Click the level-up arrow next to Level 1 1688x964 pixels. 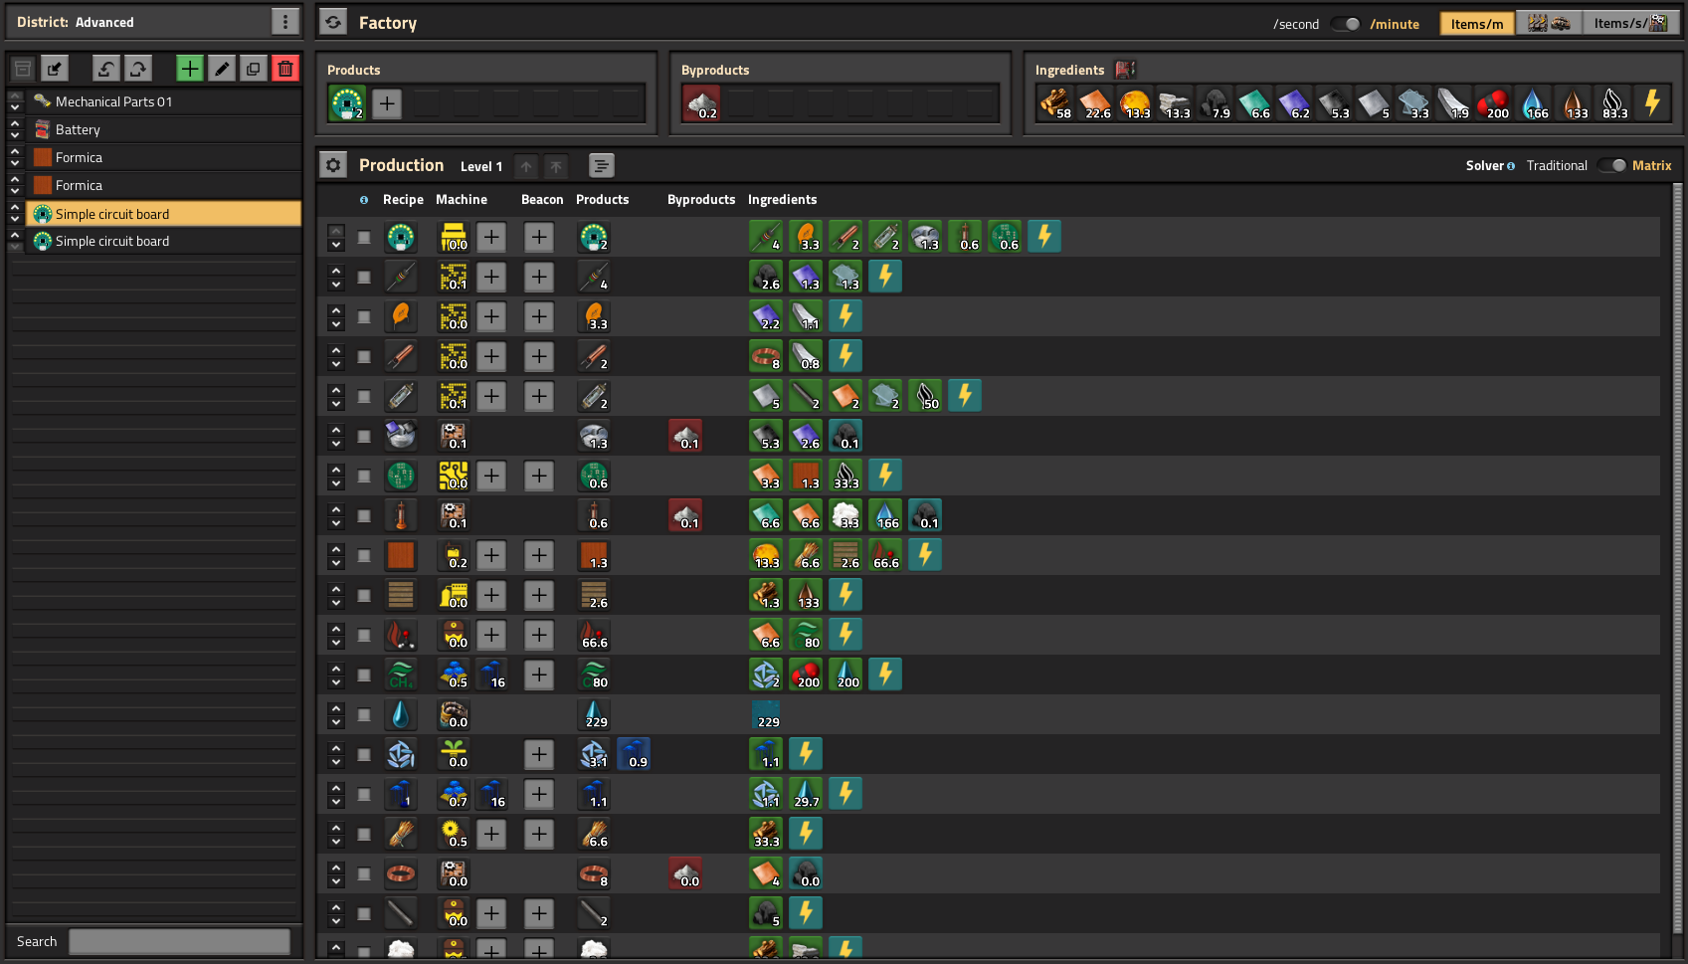tap(526, 166)
